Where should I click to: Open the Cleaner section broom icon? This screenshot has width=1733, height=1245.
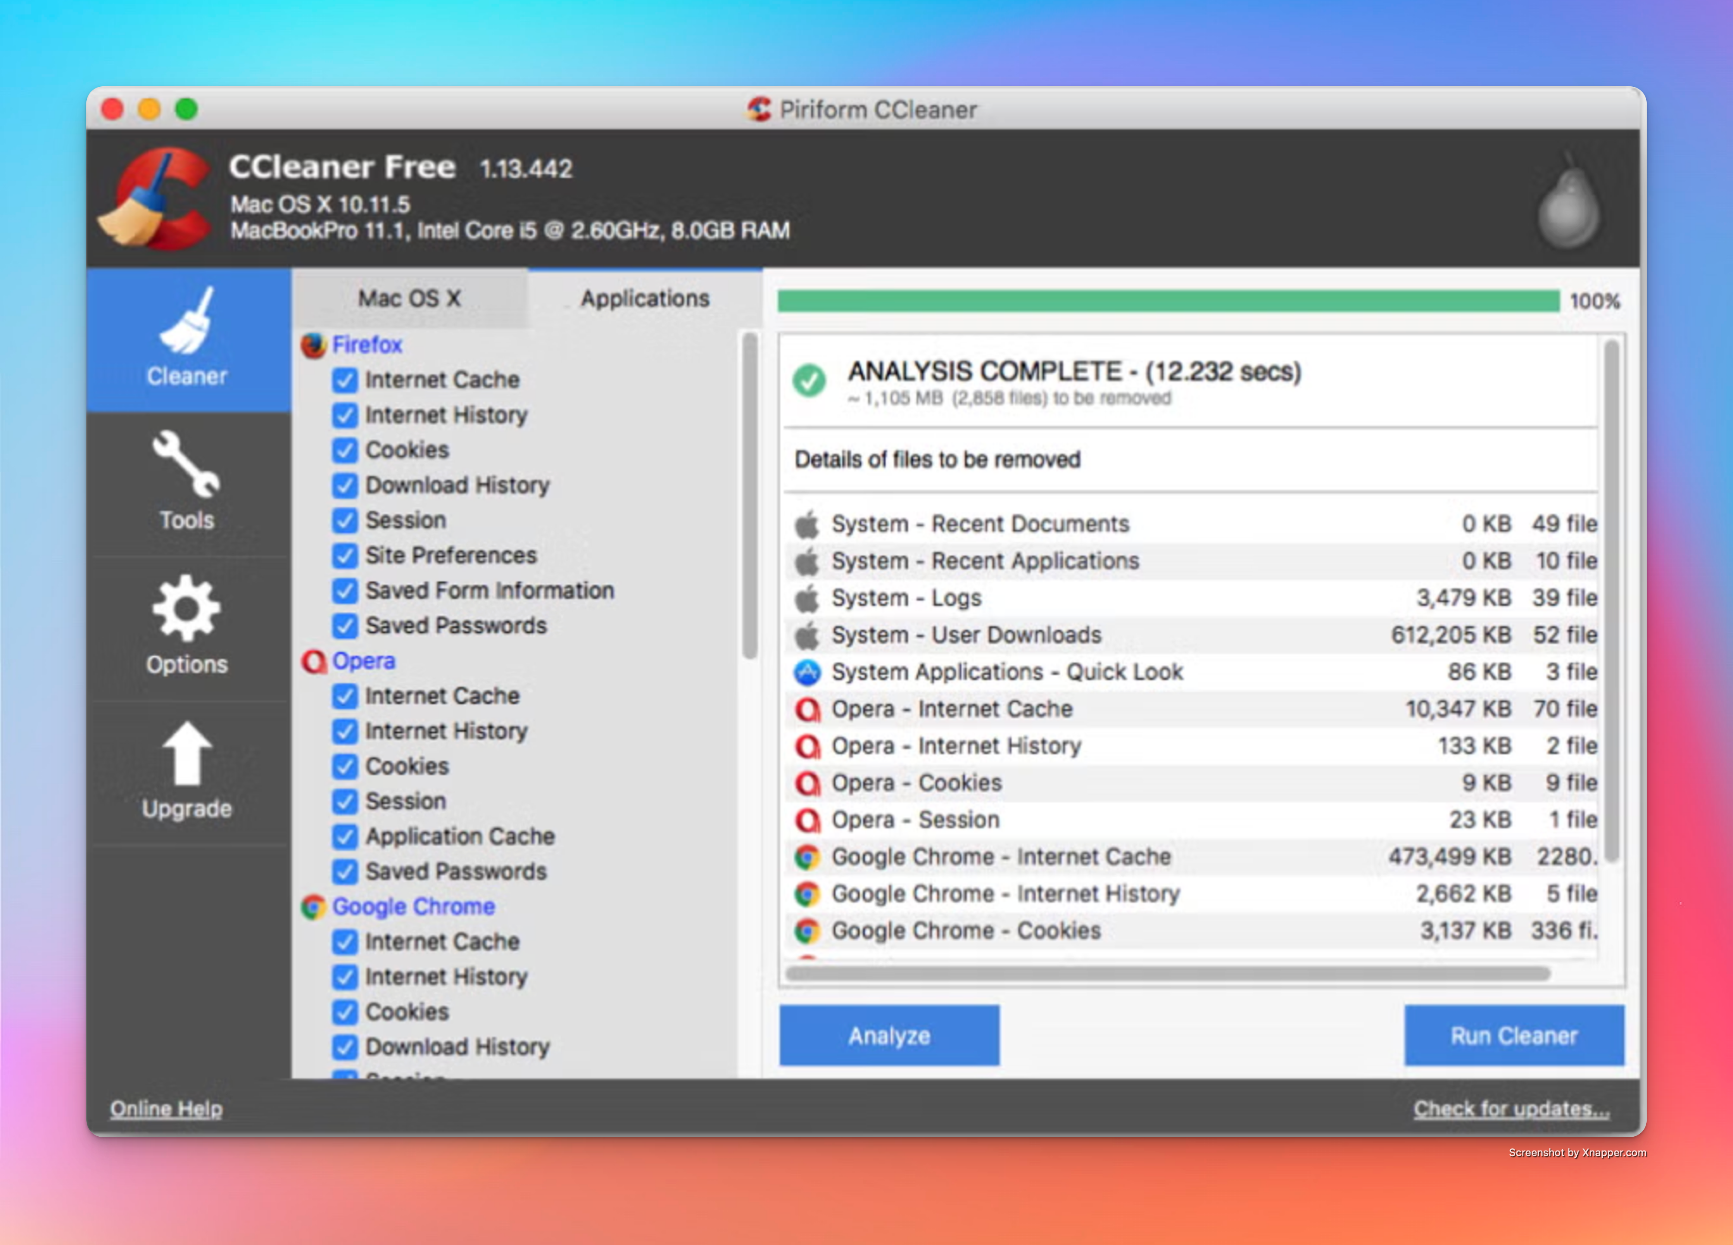pyautogui.click(x=187, y=321)
